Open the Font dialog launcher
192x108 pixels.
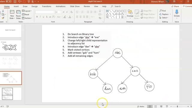[x=73, y=22]
